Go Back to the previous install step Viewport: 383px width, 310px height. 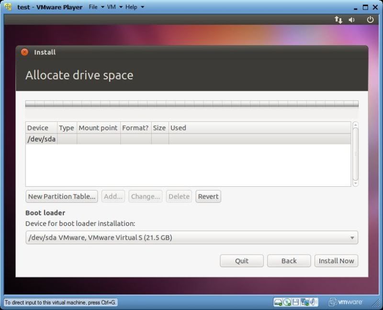click(x=289, y=261)
